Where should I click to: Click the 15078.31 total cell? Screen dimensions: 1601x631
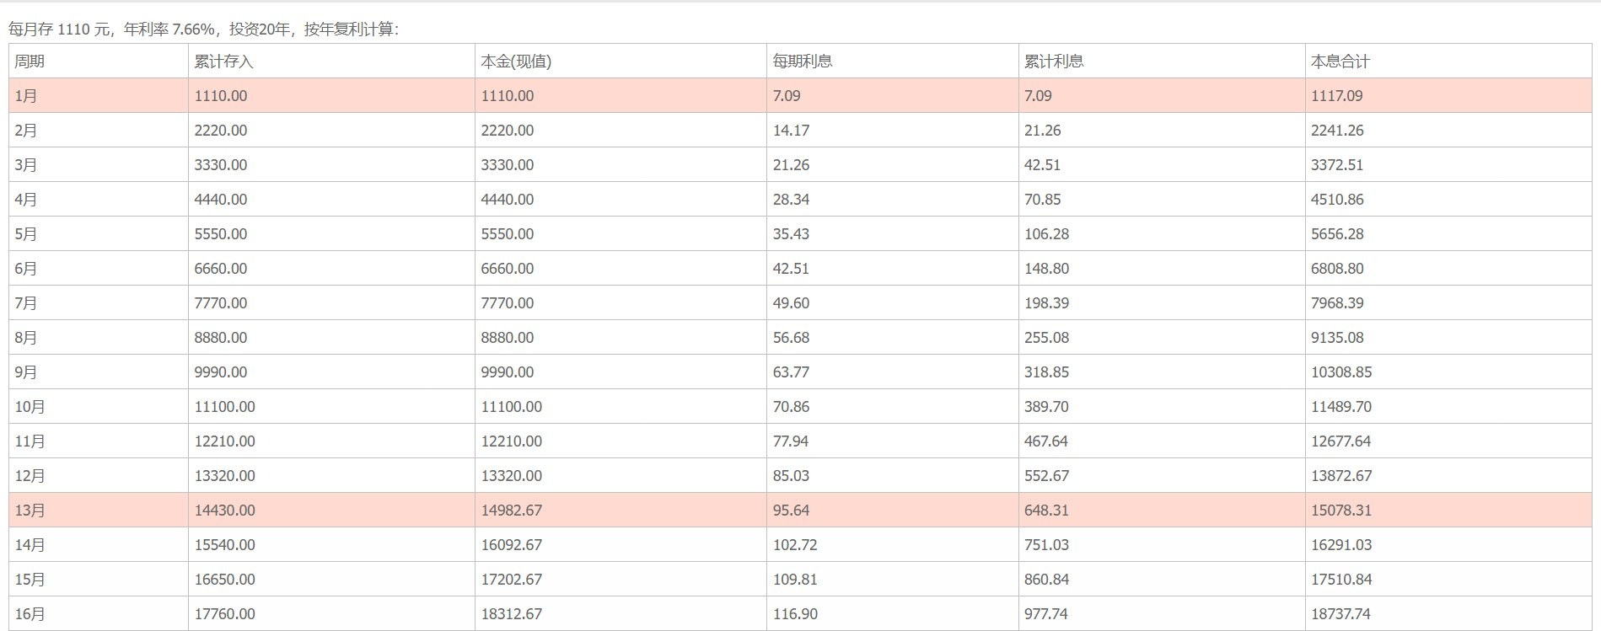[x=1448, y=511]
